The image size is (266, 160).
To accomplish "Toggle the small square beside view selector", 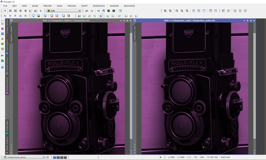I will click(48, 157).
